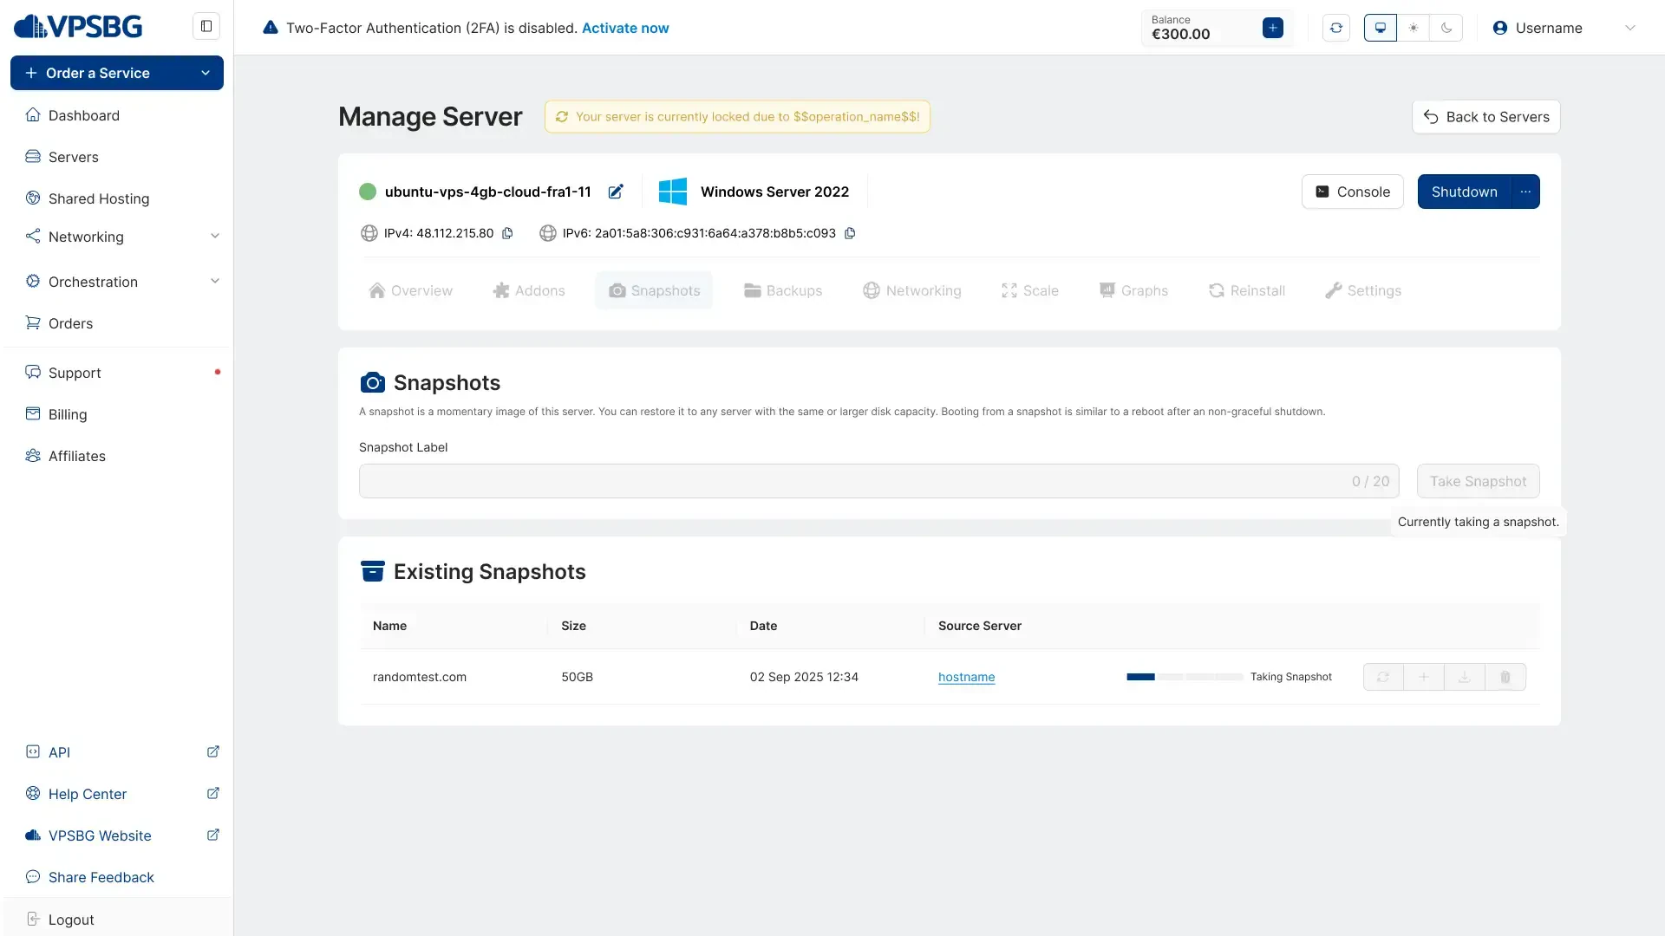
Task: Switch to dark theme mode
Action: tap(1446, 28)
